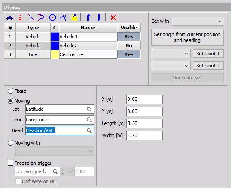Move selected object down with blue arrow
Viewport: 231px width, 188px height.
point(99,17)
